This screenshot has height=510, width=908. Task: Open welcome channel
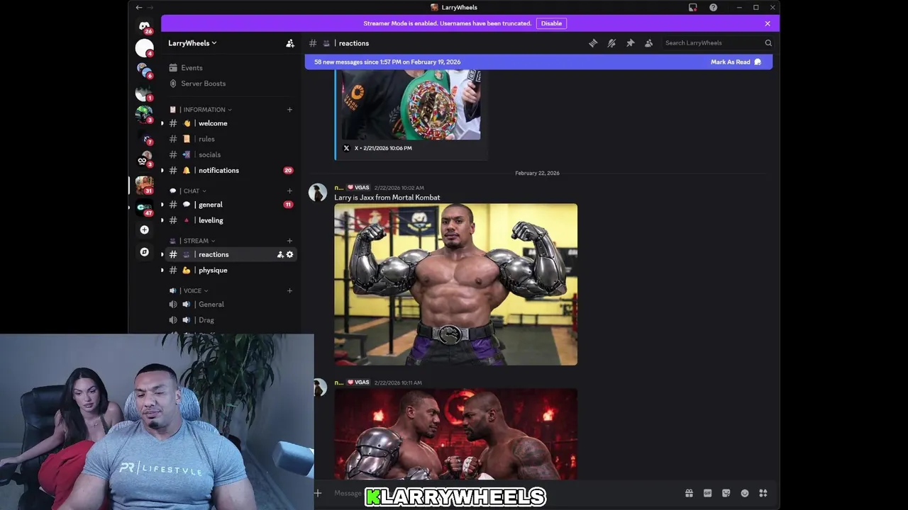click(x=231, y=123)
